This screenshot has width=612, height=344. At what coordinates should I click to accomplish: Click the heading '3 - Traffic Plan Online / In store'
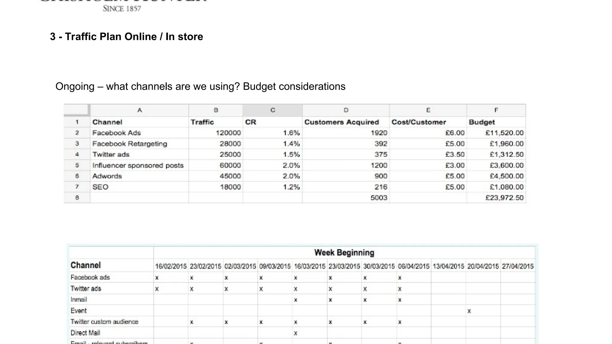126,37
